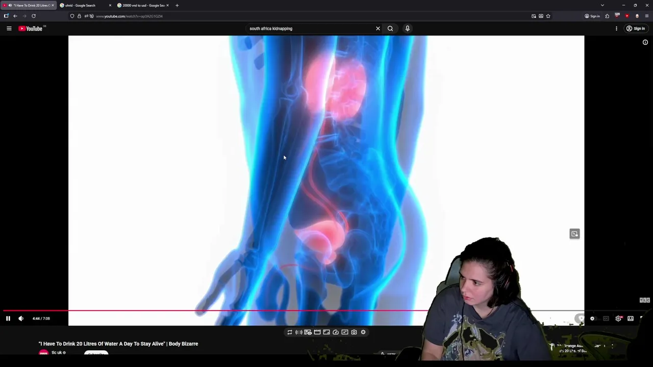Run search with magnifier button
This screenshot has height=367, width=653.
[x=390, y=29]
